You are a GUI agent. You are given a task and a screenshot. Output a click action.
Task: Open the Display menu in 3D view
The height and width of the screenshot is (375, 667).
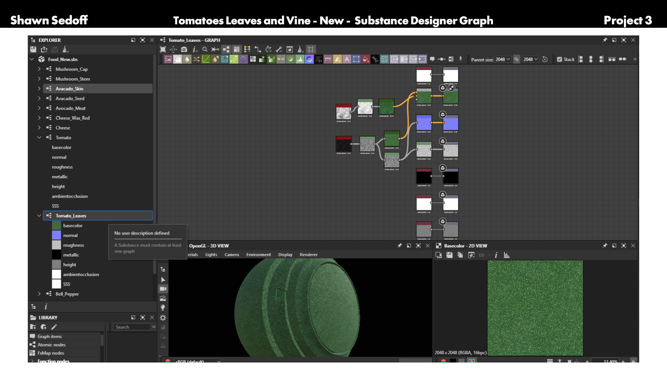coord(285,255)
